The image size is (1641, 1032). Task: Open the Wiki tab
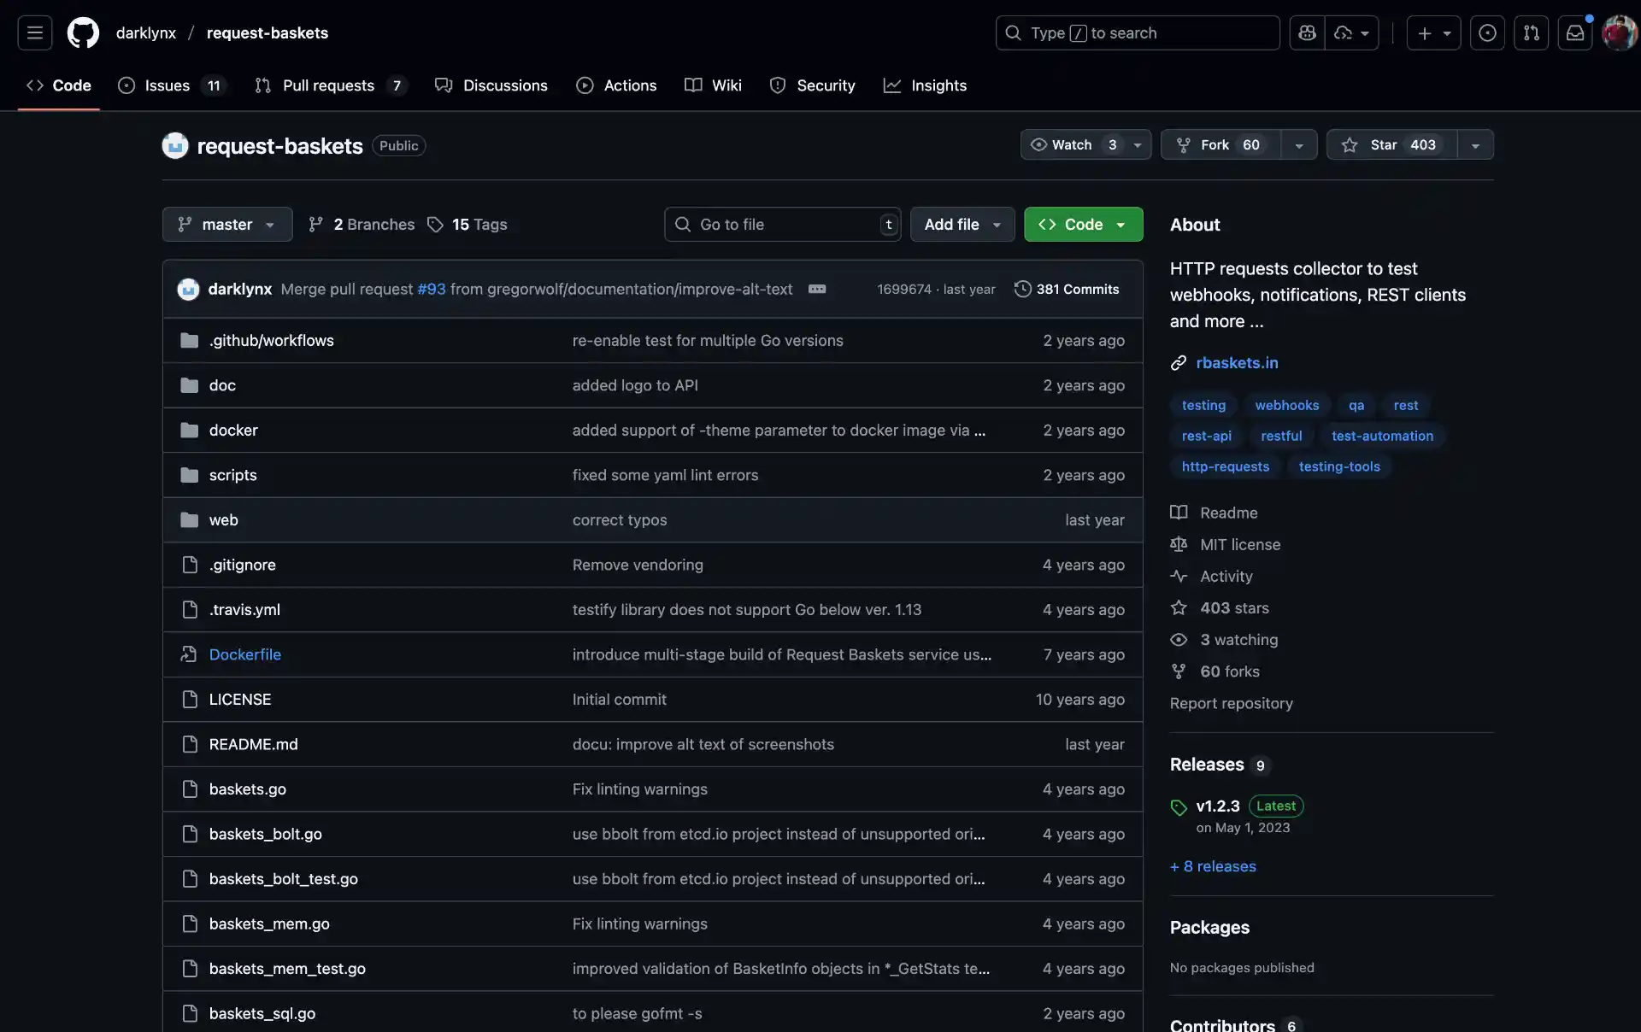click(x=714, y=85)
